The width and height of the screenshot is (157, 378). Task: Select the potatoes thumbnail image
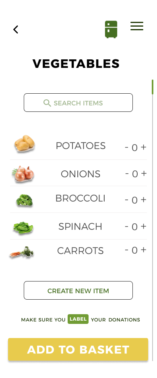point(25,143)
